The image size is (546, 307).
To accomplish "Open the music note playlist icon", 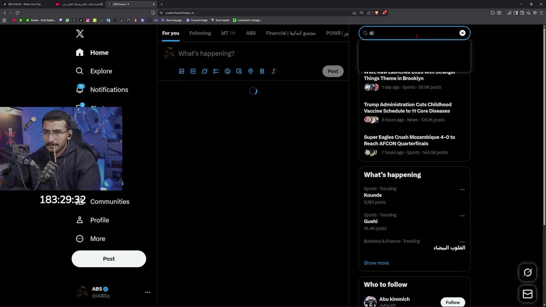I will pyautogui.click(x=509, y=13).
